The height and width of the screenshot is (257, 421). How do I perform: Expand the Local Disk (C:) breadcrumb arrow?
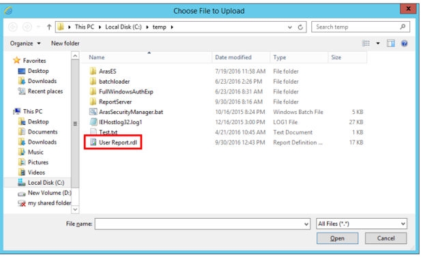pyautogui.click(x=147, y=27)
